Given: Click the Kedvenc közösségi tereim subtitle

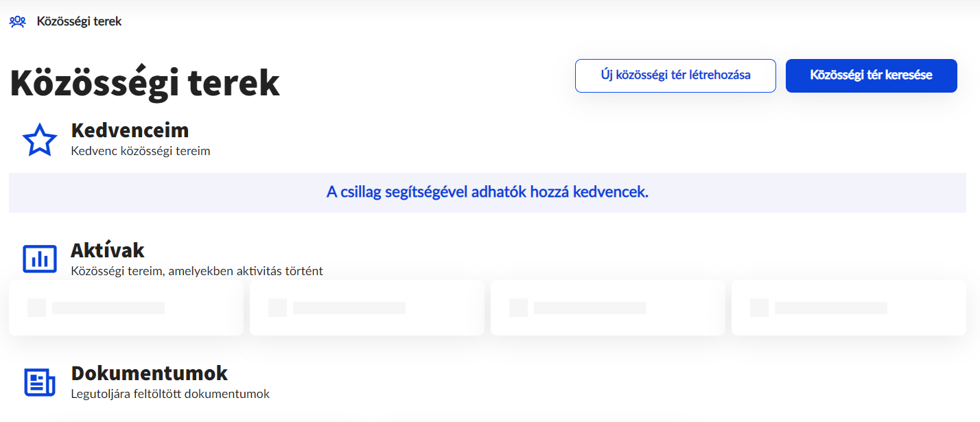Looking at the screenshot, I should point(141,151).
